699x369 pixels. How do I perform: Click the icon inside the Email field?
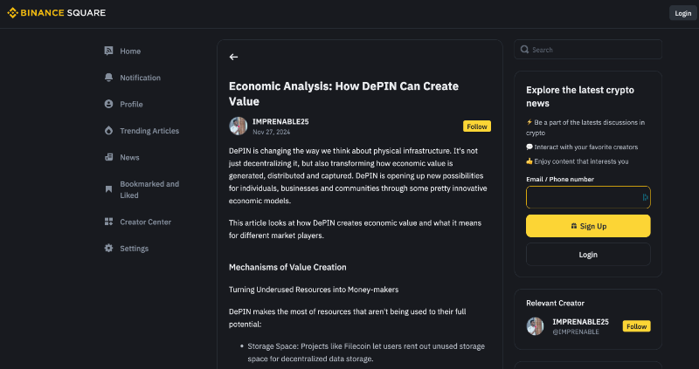(645, 197)
